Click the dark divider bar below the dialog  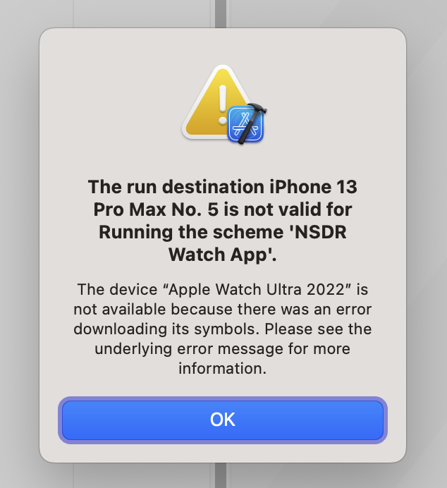tap(221, 475)
